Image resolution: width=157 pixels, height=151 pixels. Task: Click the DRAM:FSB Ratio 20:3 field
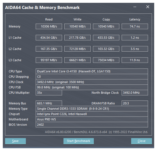click(135, 103)
